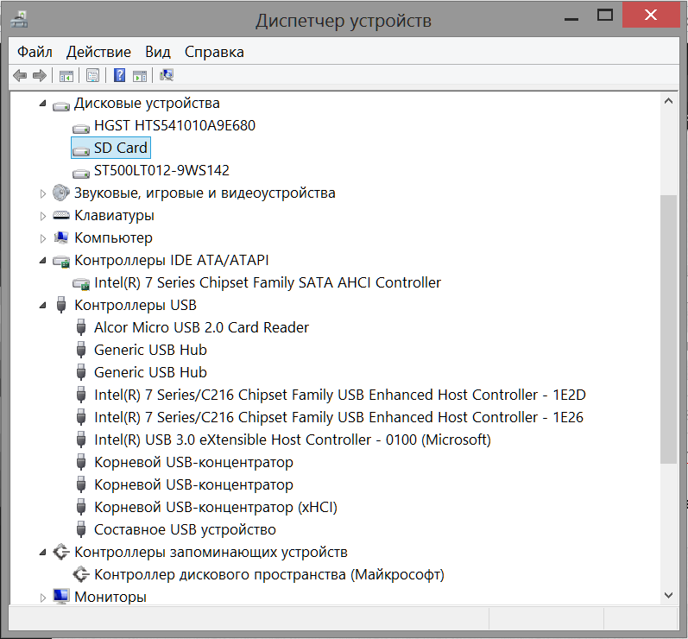The image size is (688, 639).
Task: Collapse the Дисковые устройства category
Action: (x=43, y=104)
